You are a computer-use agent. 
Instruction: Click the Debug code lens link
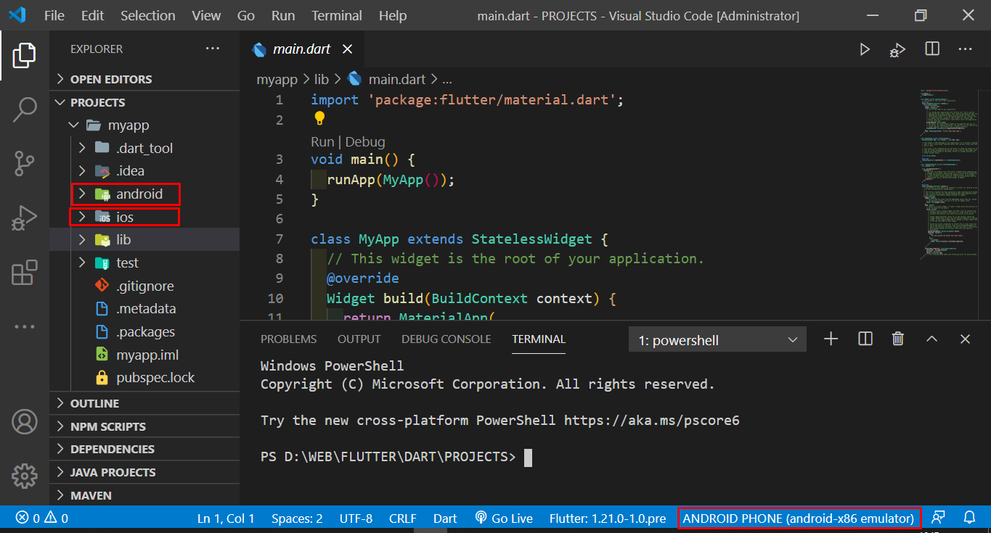[x=365, y=141]
